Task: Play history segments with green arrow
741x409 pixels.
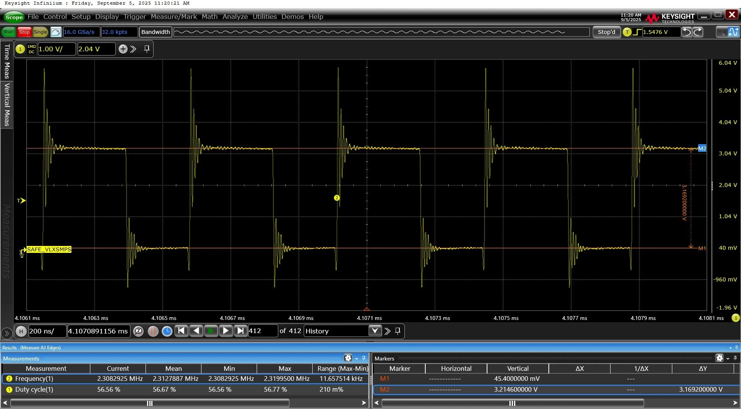Action: (x=211, y=331)
